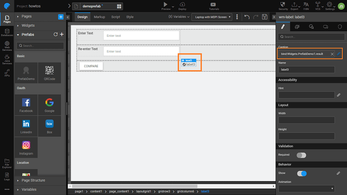
Task: Click the Security shield icon
Action: point(284,5)
